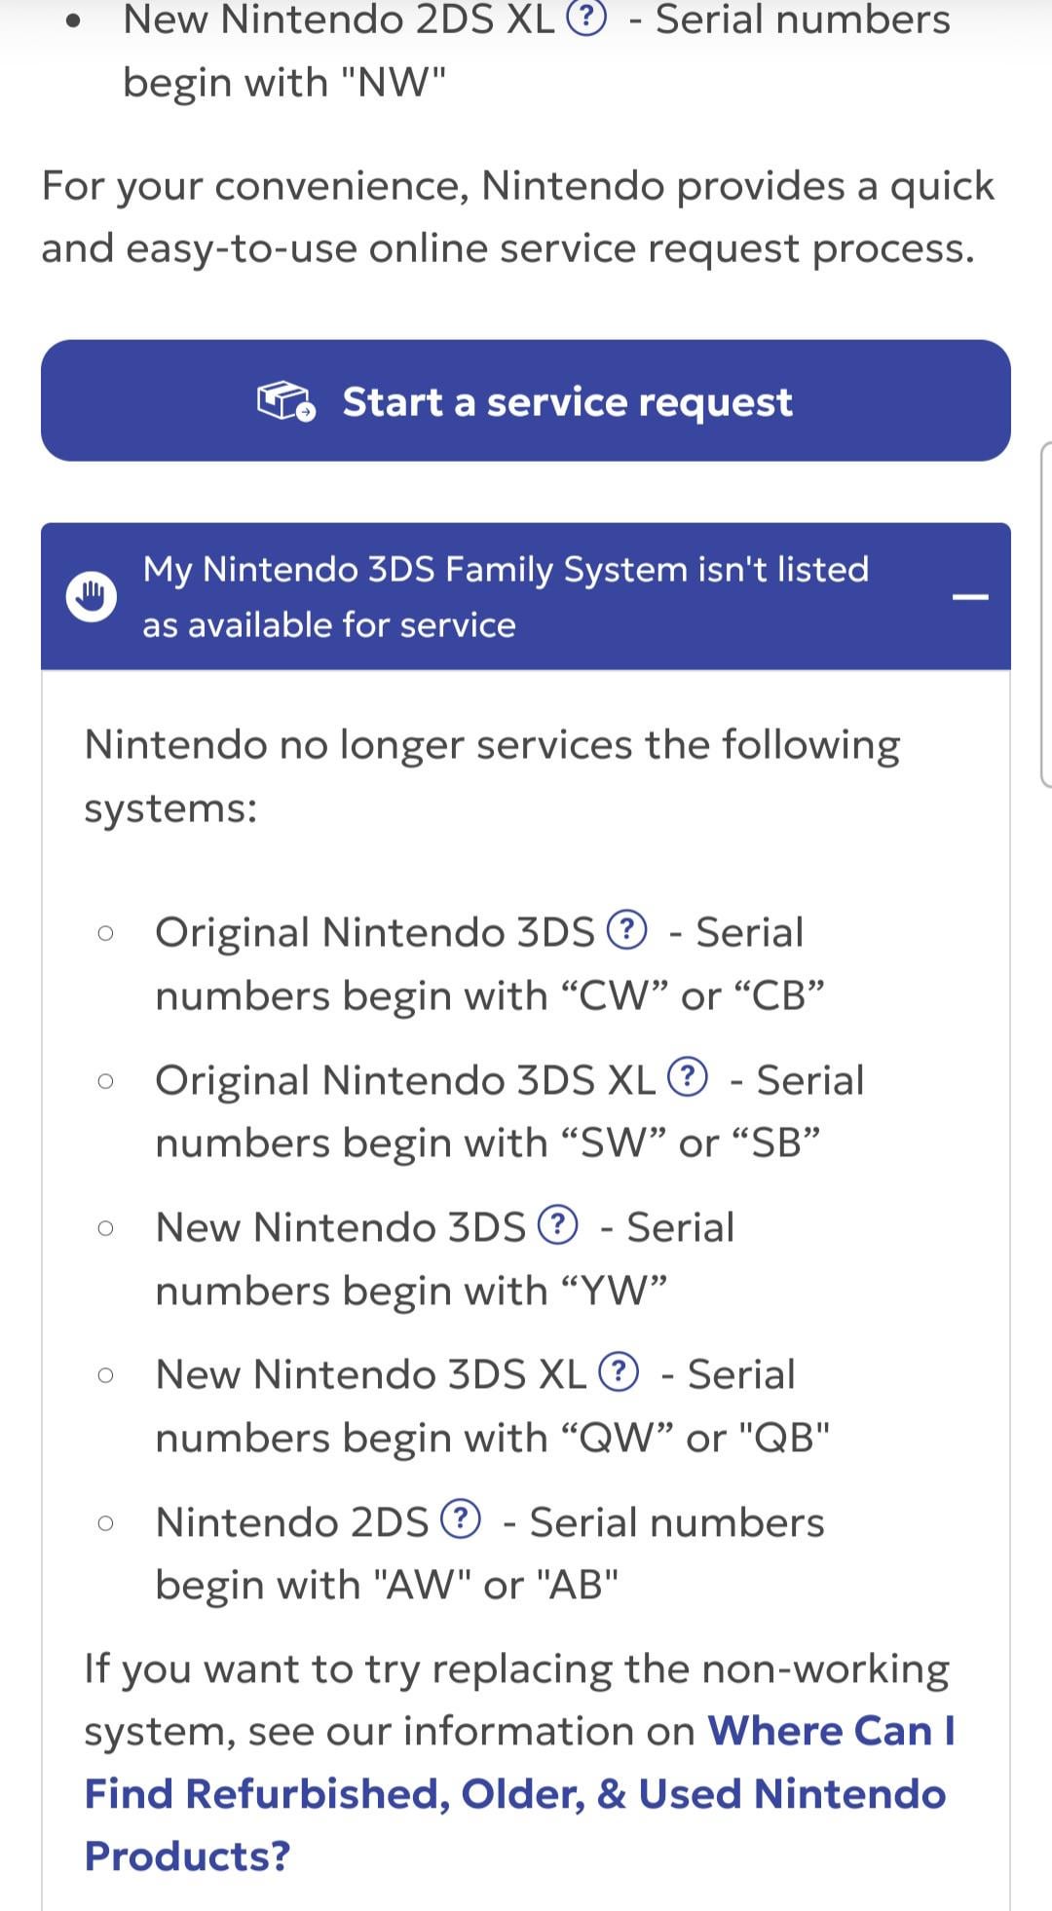
Task: Open help icon next to Original Nintendo 3DS XL
Action: (689, 1077)
